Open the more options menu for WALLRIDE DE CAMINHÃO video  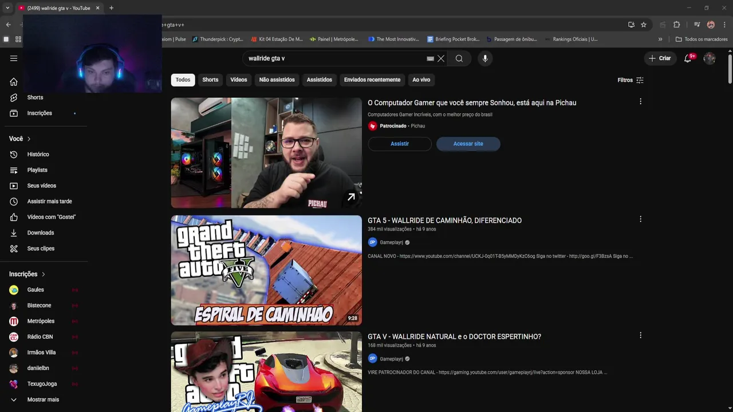[x=640, y=219]
